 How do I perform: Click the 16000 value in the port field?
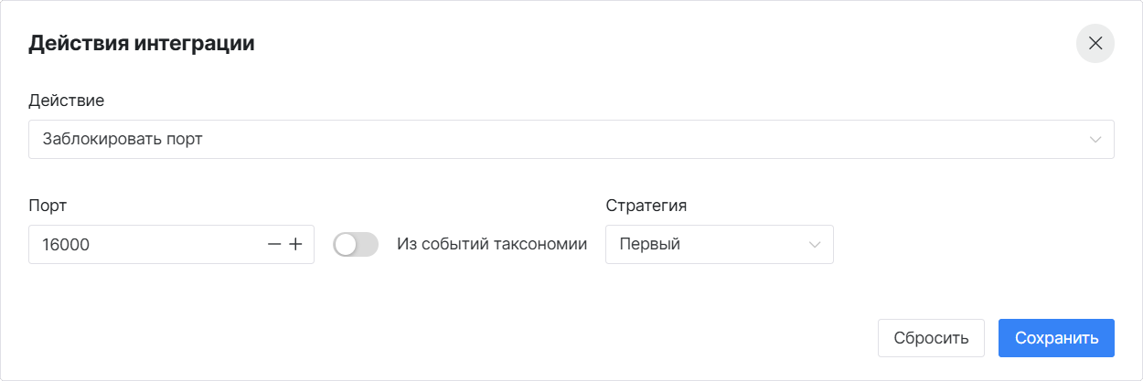(66, 245)
